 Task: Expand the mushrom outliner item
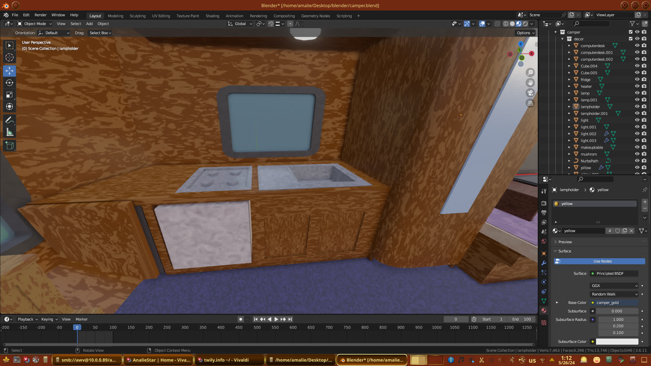click(569, 154)
